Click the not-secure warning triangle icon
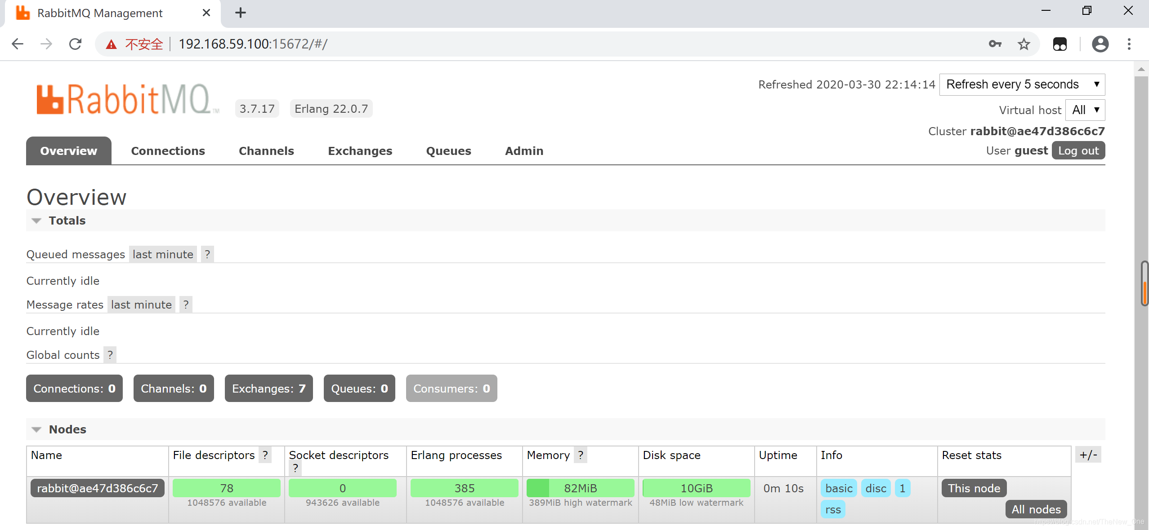Screen dimensions: 1149x530 click(111, 44)
